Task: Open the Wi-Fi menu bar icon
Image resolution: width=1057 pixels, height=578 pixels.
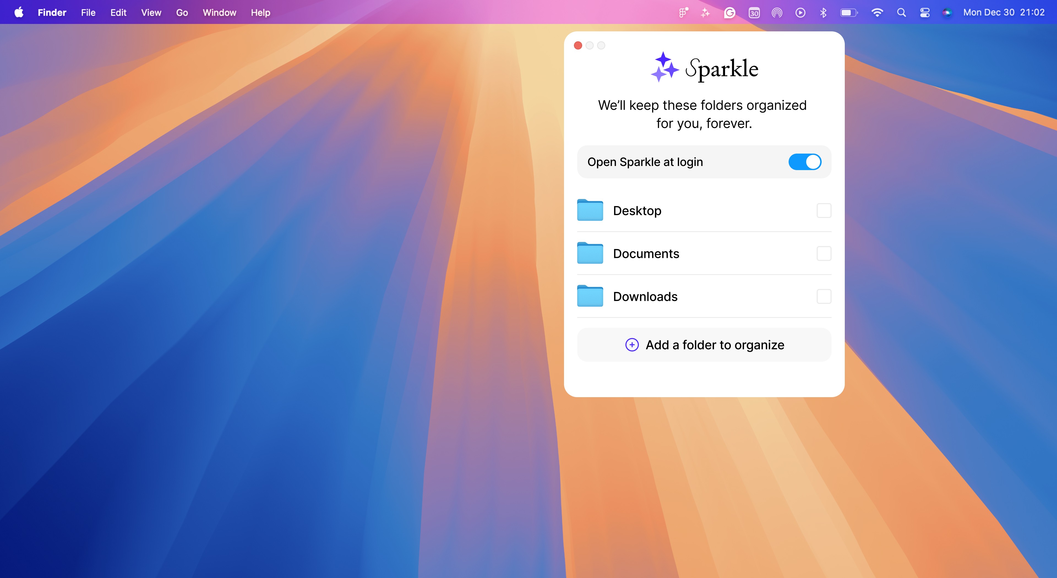Action: click(877, 13)
